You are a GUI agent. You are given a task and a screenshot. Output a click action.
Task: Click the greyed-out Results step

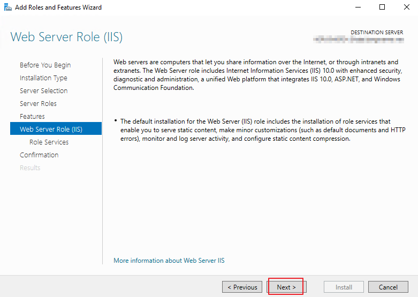pos(30,167)
